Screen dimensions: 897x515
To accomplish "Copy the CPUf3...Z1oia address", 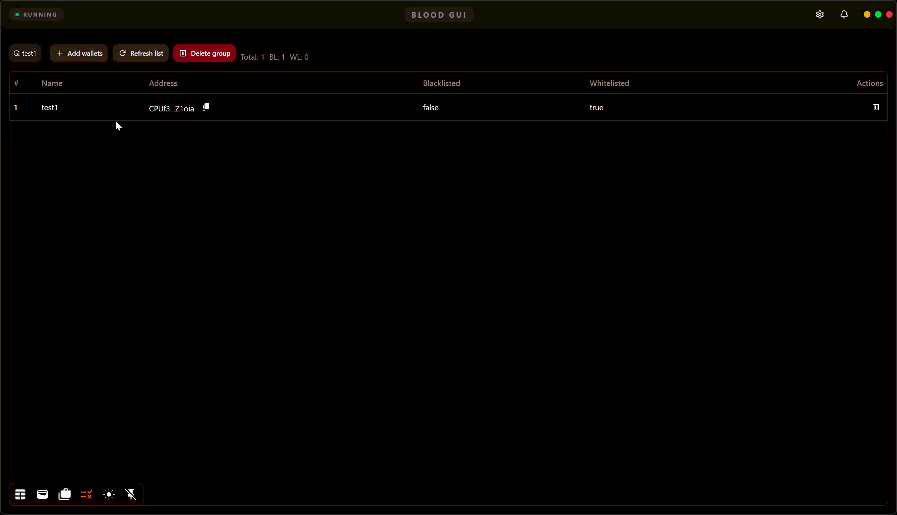I will [x=206, y=107].
